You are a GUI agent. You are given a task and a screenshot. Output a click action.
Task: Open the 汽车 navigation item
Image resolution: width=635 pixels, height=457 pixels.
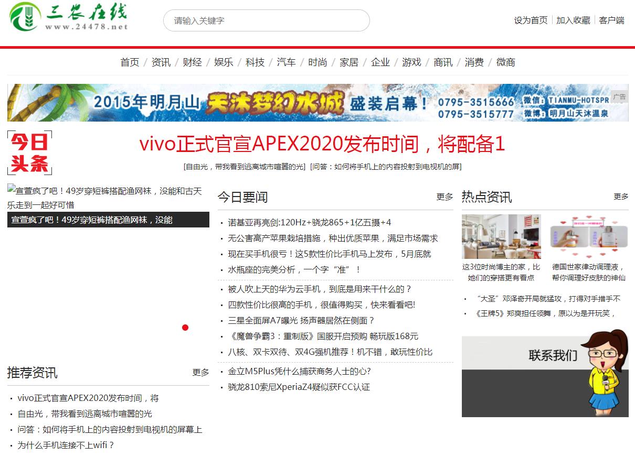pos(286,62)
